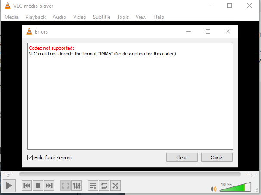Viewport: 261px width, 195px height.
Task: Click the "Codec not supported:" red text
Action: 51,48
